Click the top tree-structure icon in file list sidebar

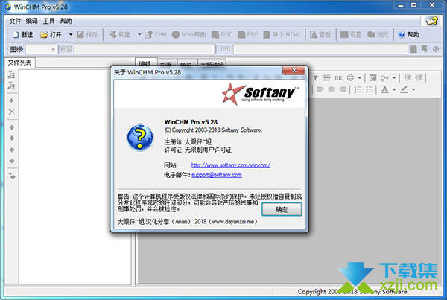point(12,74)
